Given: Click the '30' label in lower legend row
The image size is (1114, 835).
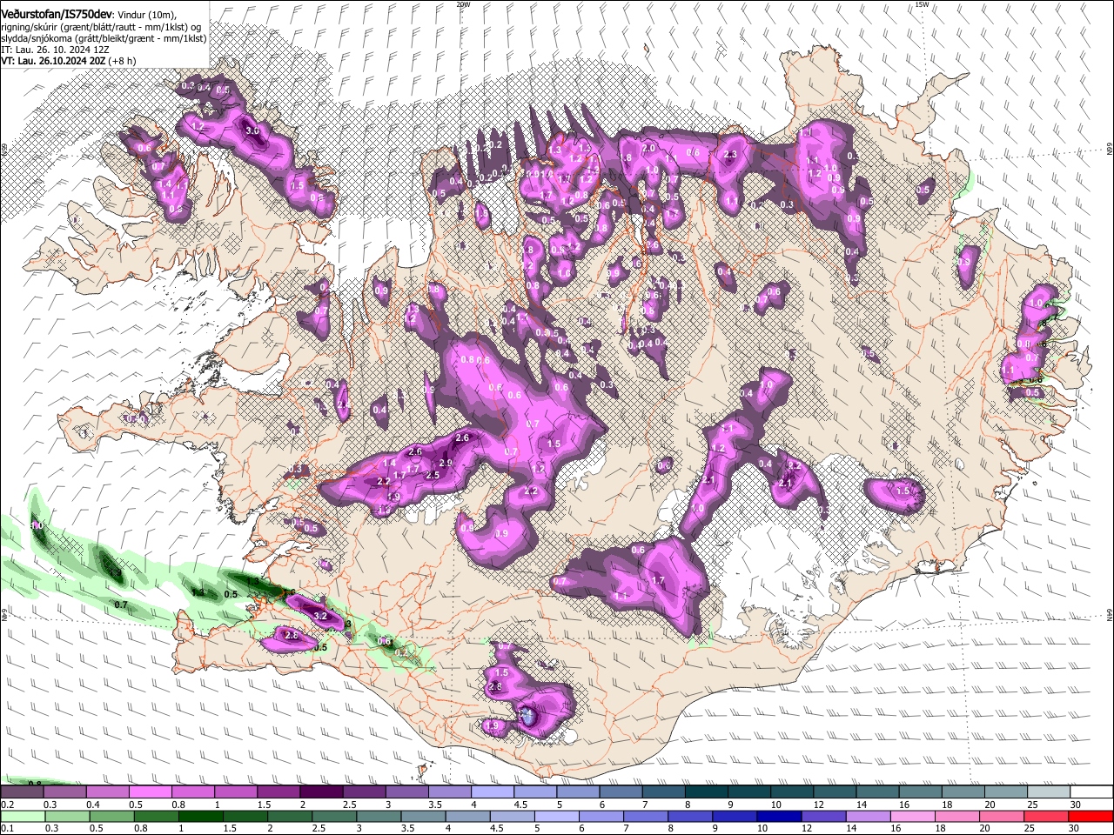Looking at the screenshot, I should click(1076, 829).
